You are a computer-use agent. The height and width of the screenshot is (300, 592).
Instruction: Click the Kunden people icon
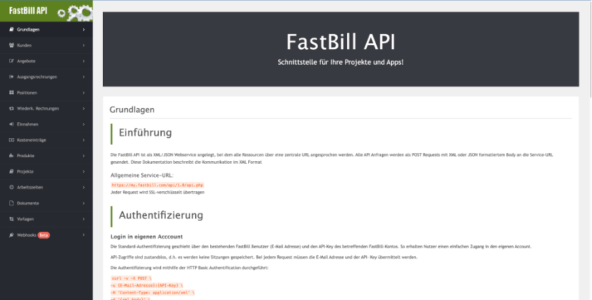[11, 45]
